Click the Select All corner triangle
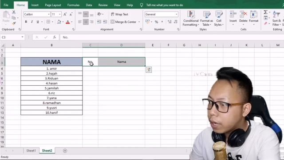This screenshot has width=284, height=160. 3,45
